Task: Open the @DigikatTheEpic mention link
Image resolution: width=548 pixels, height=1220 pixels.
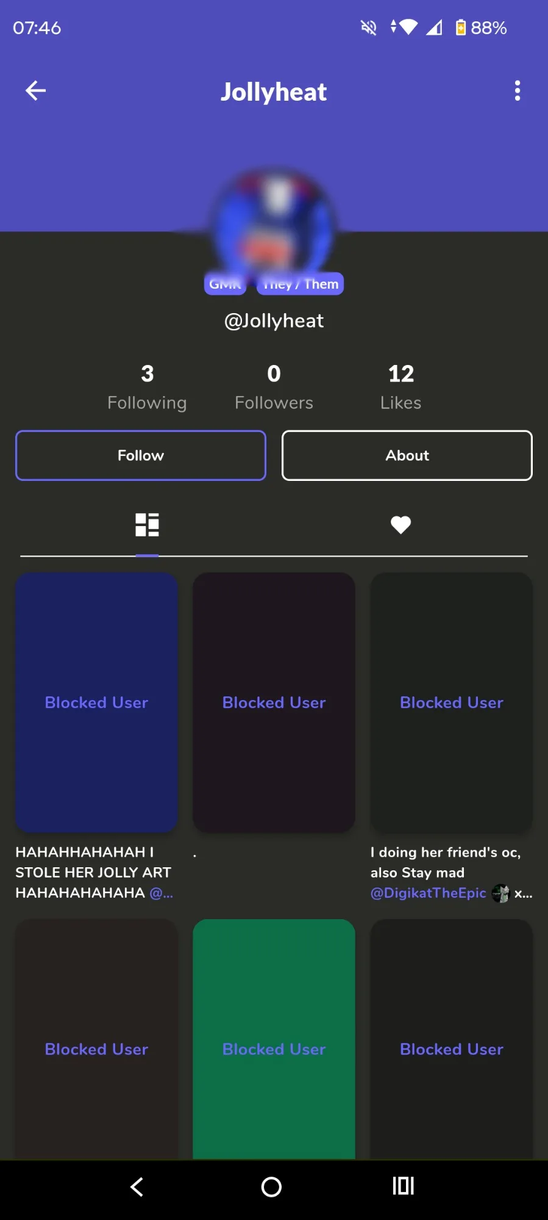Action: click(428, 893)
